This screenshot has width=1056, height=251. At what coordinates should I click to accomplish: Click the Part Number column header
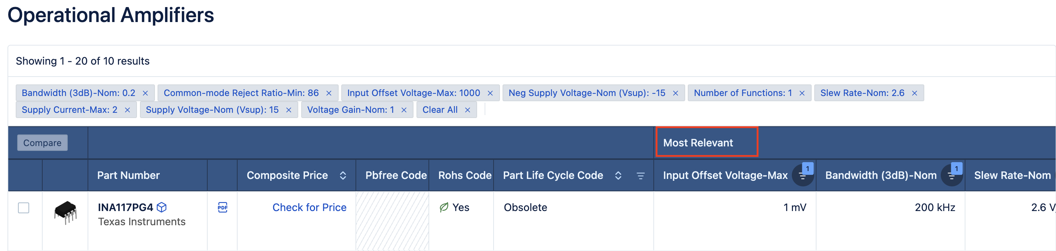128,176
